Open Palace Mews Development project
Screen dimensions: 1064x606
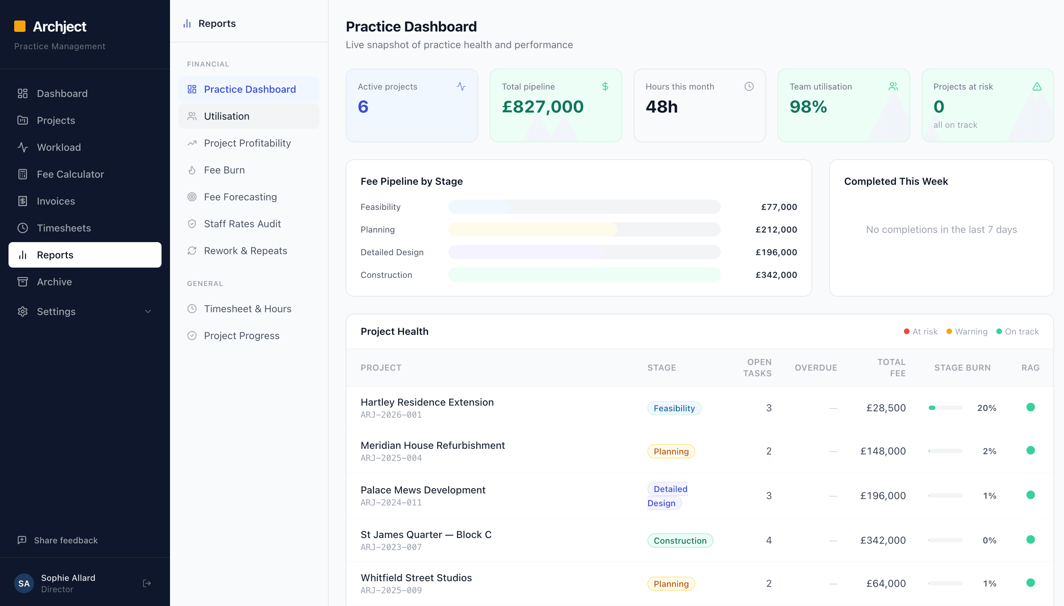[x=423, y=490]
